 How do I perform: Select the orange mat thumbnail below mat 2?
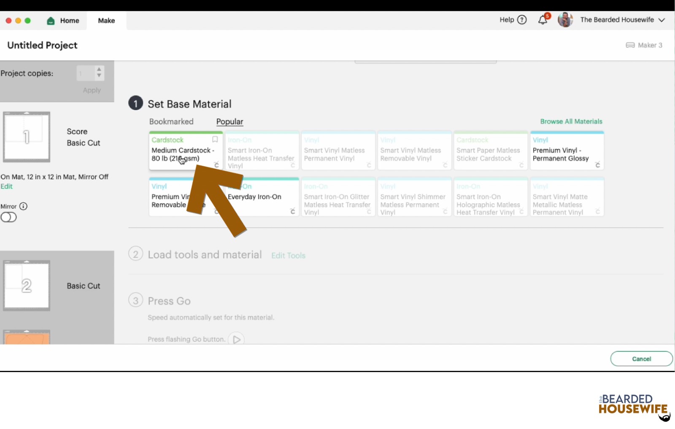point(27,337)
